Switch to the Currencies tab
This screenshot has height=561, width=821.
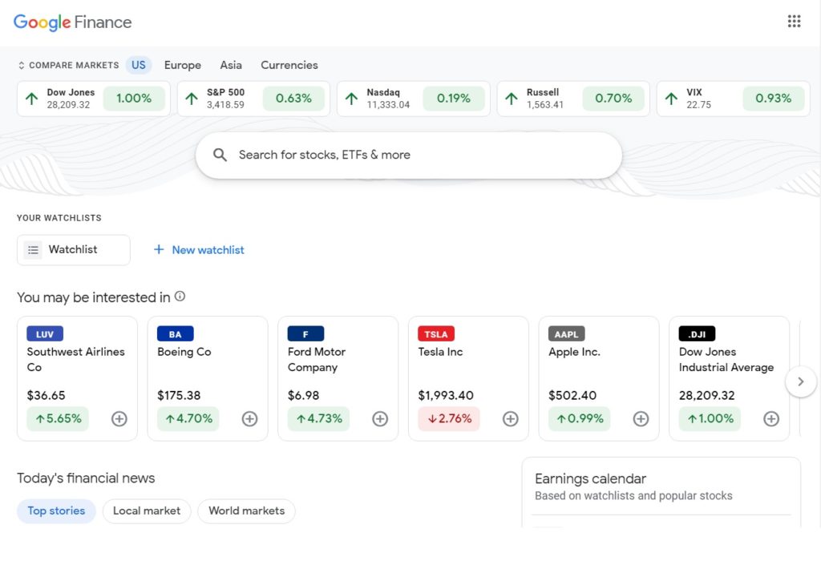(x=289, y=65)
